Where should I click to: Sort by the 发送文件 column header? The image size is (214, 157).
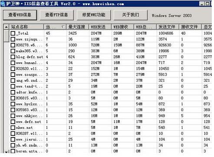[x=168, y=27]
